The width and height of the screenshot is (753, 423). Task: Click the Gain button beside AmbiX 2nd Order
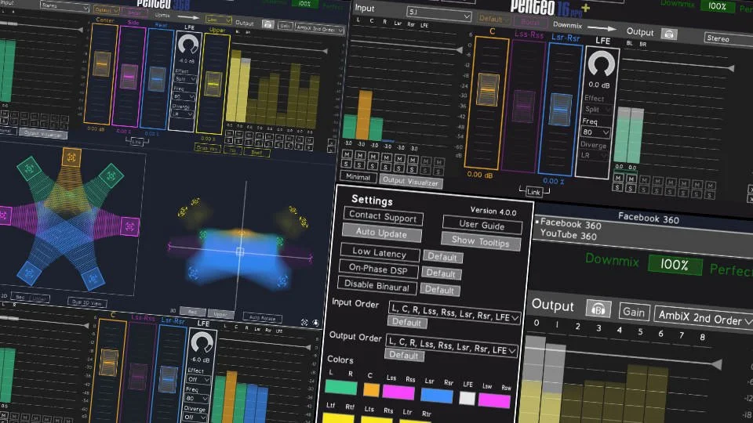click(634, 312)
